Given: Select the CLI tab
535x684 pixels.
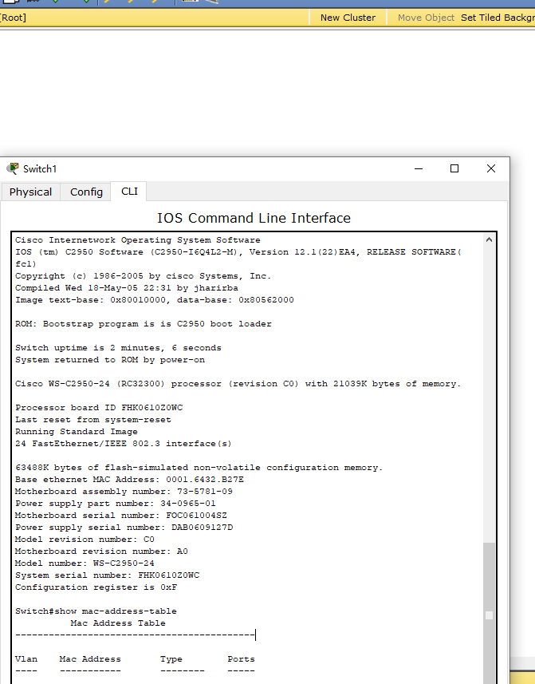Looking at the screenshot, I should (x=129, y=192).
